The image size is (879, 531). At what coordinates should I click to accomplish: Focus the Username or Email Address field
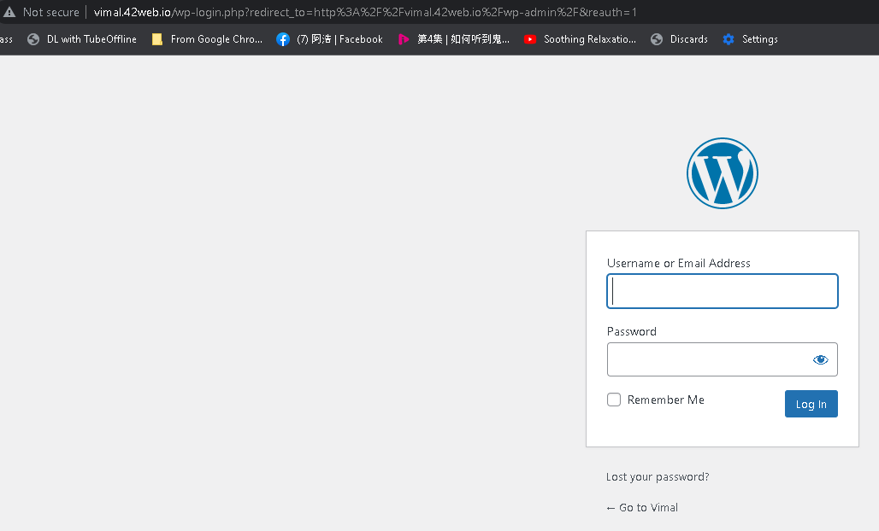pyautogui.click(x=722, y=291)
